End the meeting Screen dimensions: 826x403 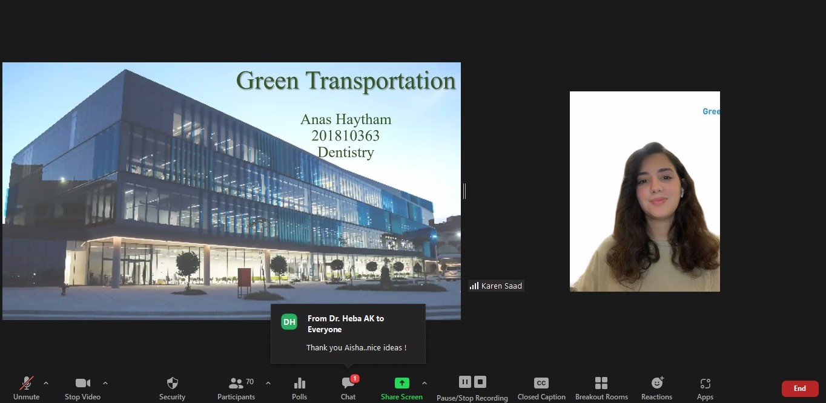(799, 388)
